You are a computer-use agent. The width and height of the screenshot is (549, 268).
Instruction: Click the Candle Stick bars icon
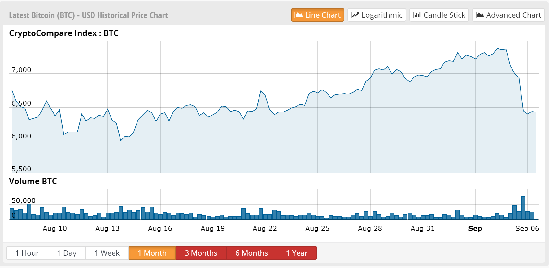click(x=417, y=15)
